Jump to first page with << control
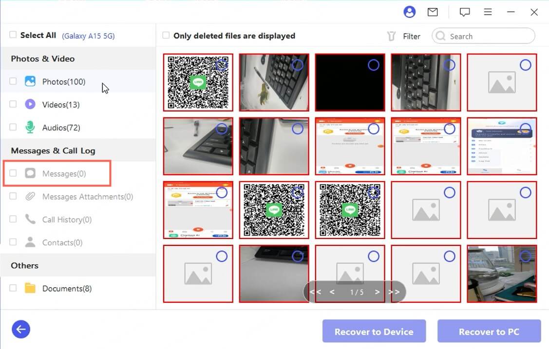549x349 pixels. 315,292
